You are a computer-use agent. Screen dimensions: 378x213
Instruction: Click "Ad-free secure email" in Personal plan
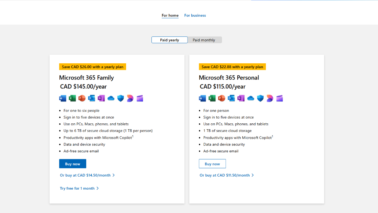pos(221,151)
